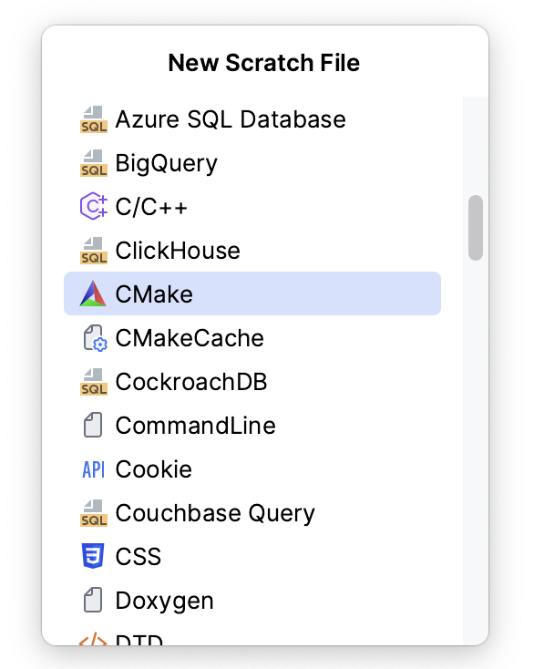The height and width of the screenshot is (669, 534).
Task: Click the Doxygen file icon
Action: pyautogui.click(x=93, y=601)
